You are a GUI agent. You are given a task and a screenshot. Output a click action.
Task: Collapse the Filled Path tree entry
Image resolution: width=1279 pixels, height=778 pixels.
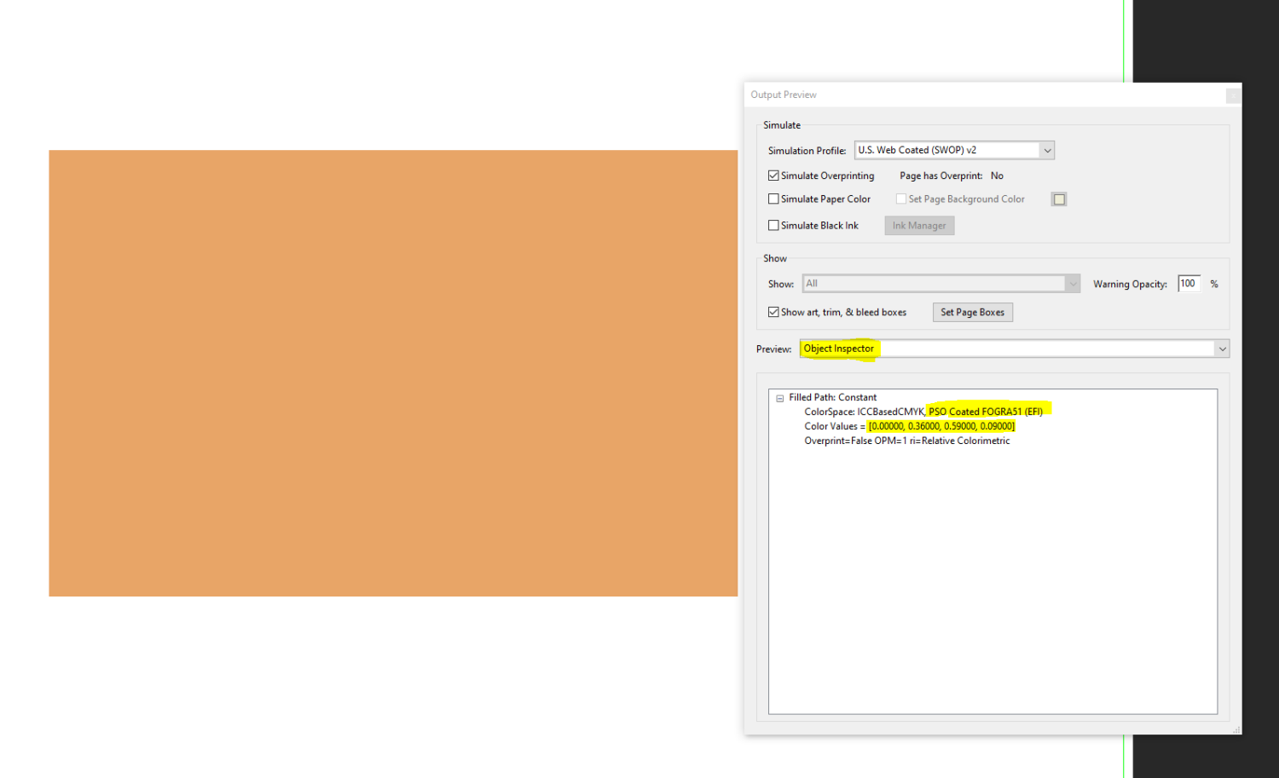coord(778,397)
